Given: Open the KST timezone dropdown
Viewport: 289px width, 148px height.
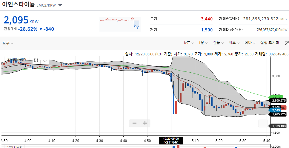Looking at the screenshot, I should pyautogui.click(x=189, y=43).
